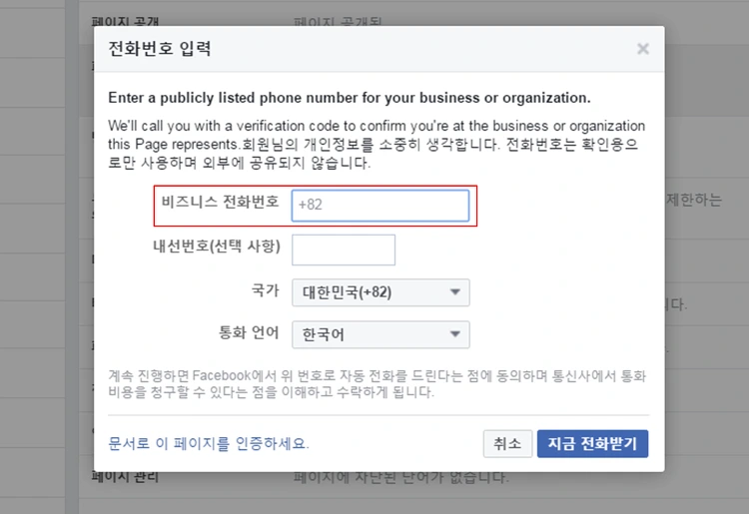This screenshot has width=749, height=514.
Task: Click the 통화 언어 field label
Action: point(249,332)
